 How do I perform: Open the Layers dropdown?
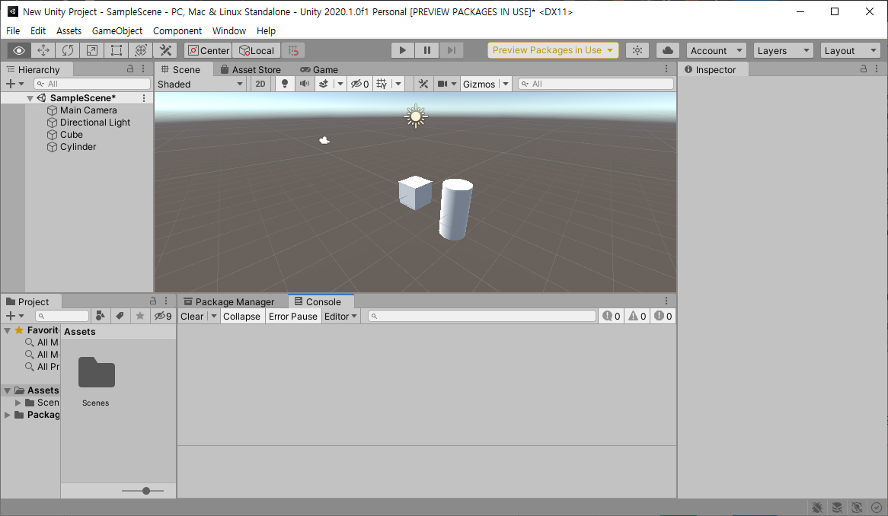pos(783,50)
